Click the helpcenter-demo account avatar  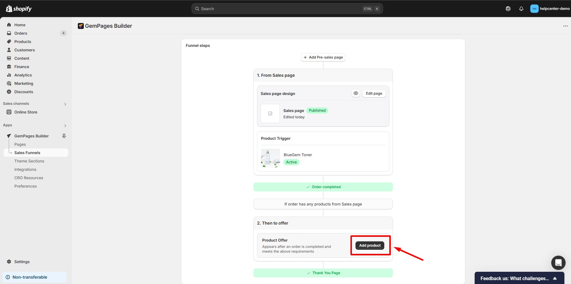[x=534, y=9]
